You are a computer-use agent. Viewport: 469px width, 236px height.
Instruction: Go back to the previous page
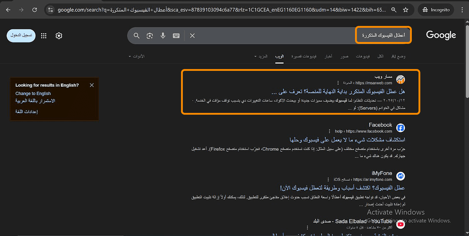pos(8,10)
